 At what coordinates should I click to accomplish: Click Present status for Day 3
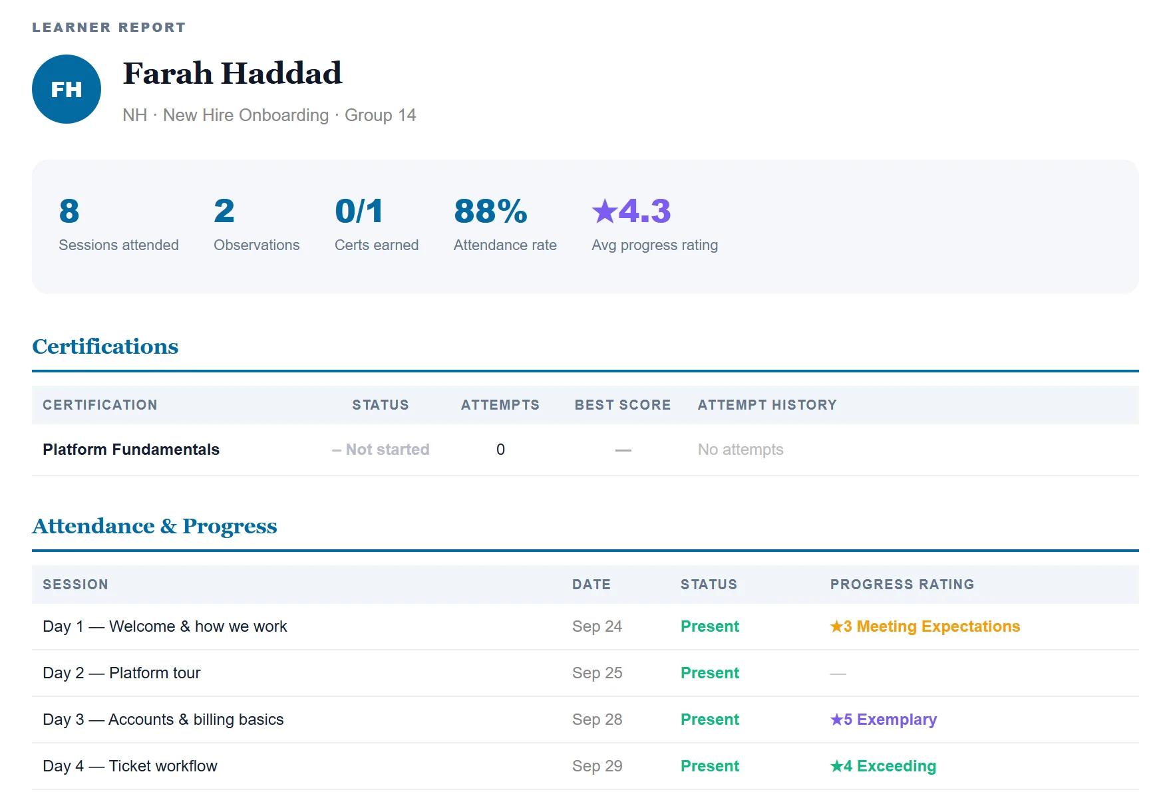tap(710, 720)
